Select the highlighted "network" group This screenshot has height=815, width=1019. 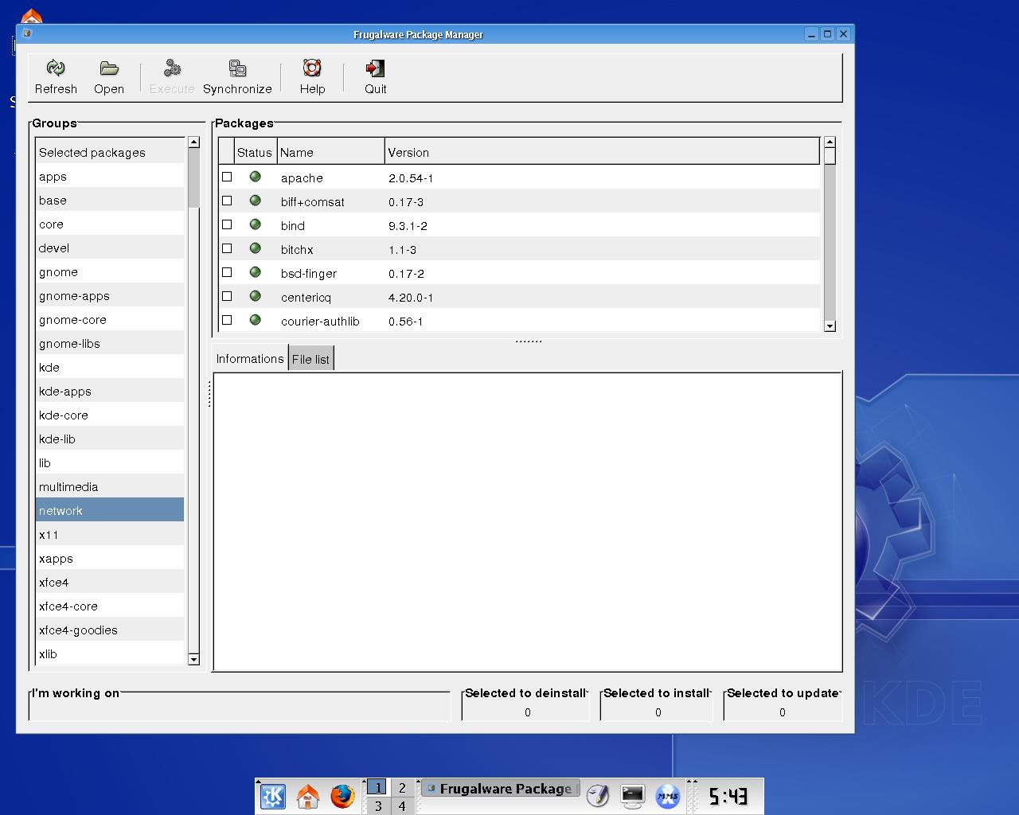[110, 510]
